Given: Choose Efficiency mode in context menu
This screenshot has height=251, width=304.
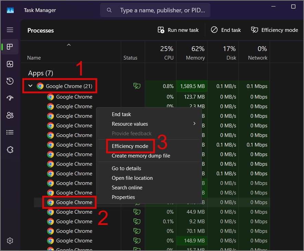Looking at the screenshot, I should tap(130, 146).
